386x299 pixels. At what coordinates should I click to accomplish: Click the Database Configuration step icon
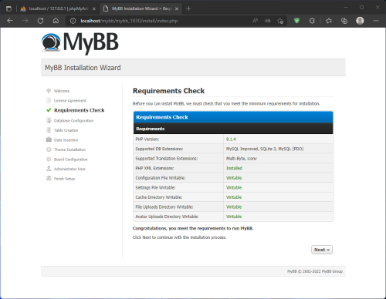point(49,120)
